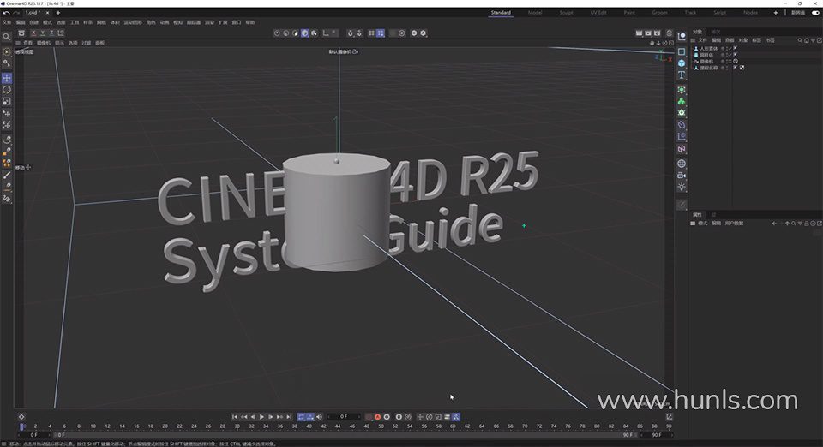Step to the previous frame
The height and width of the screenshot is (447, 823).
point(253,417)
